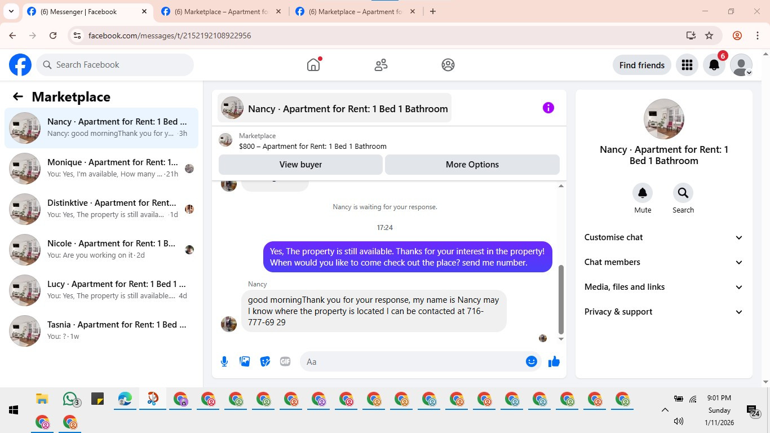Attach a file with the photo icon
Screen dimensions: 770x433
pos(245,361)
